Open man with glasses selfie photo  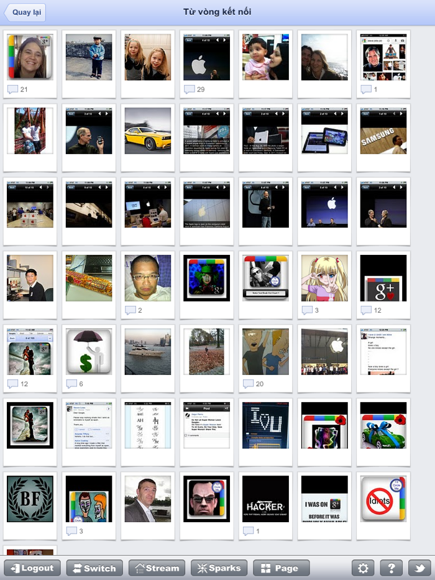click(x=148, y=278)
